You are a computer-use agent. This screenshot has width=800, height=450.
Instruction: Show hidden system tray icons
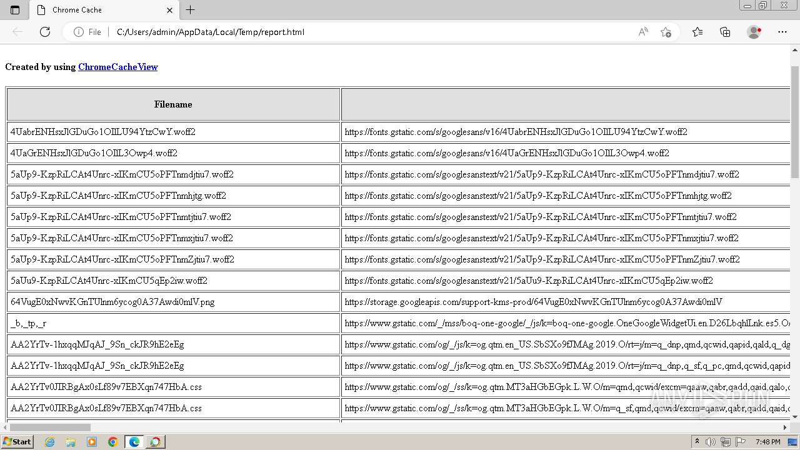pos(697,441)
